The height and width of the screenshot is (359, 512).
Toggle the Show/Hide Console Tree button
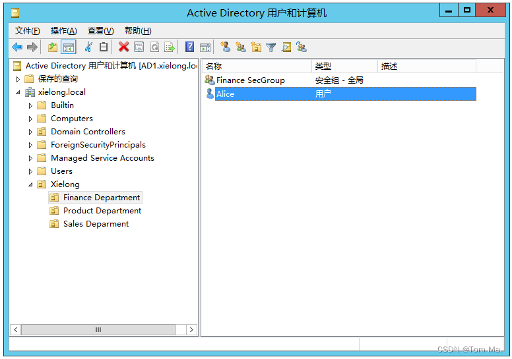pyautogui.click(x=69, y=47)
